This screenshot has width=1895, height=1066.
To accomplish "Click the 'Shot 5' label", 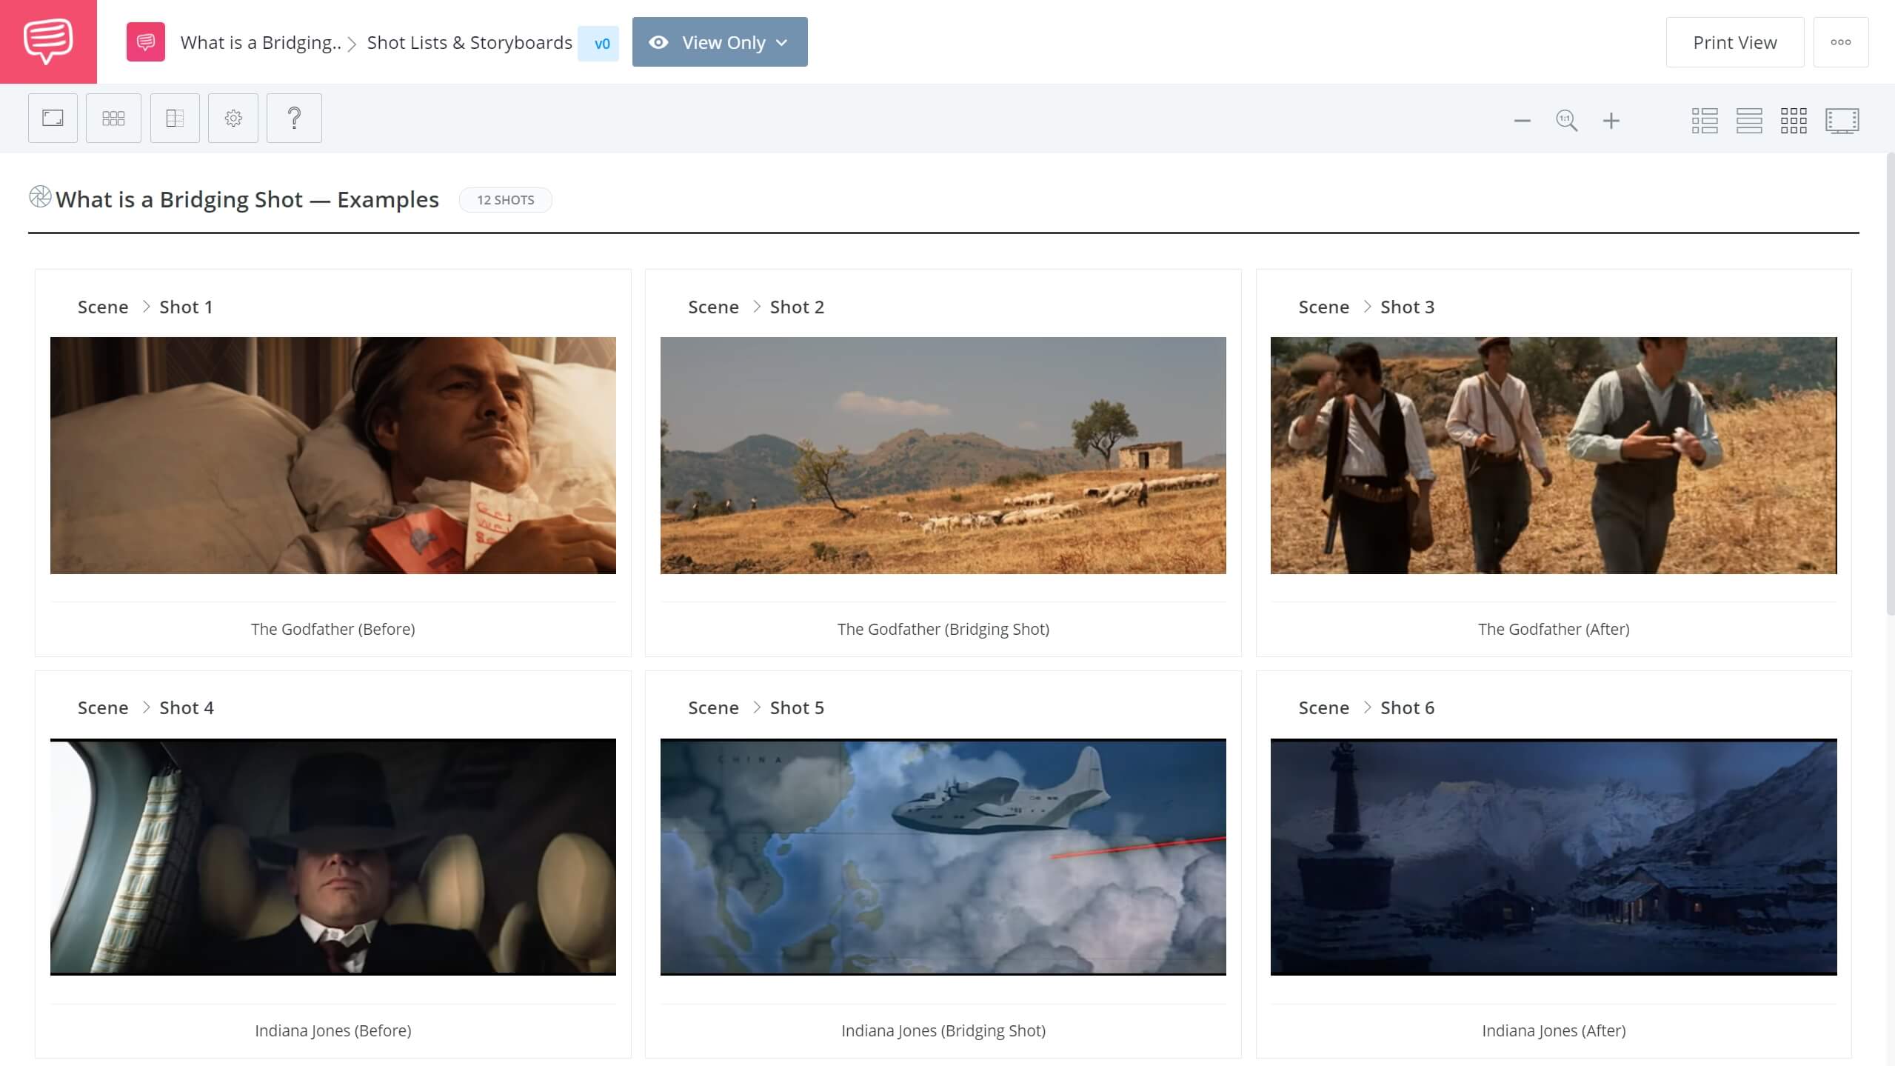I will coord(797,707).
